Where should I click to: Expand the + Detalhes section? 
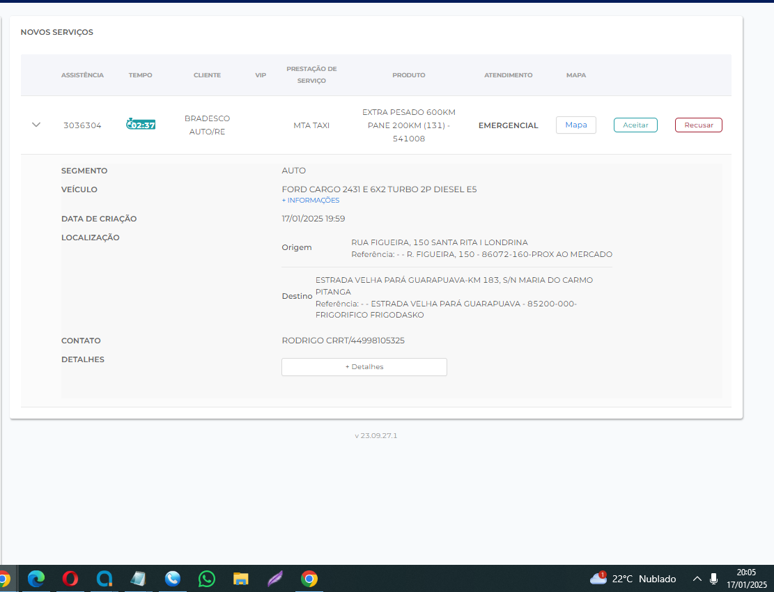[364, 367]
